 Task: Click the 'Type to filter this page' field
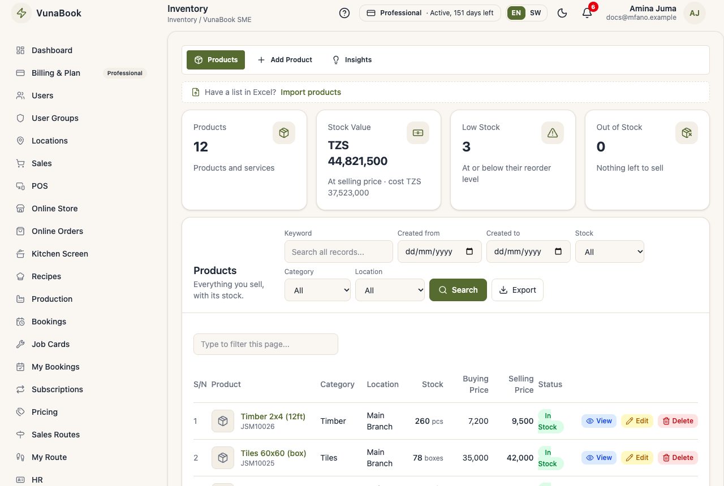click(266, 344)
